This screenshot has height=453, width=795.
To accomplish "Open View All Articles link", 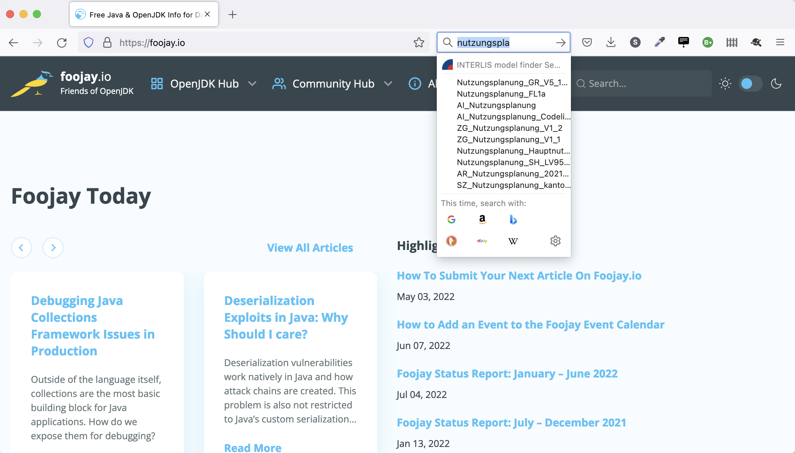I will point(310,248).
